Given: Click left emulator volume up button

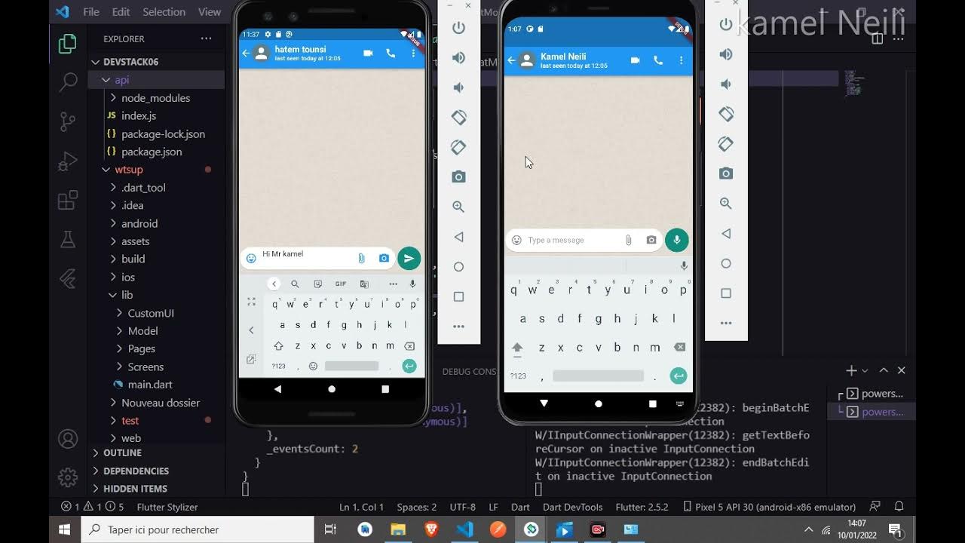Looking at the screenshot, I should (x=458, y=58).
